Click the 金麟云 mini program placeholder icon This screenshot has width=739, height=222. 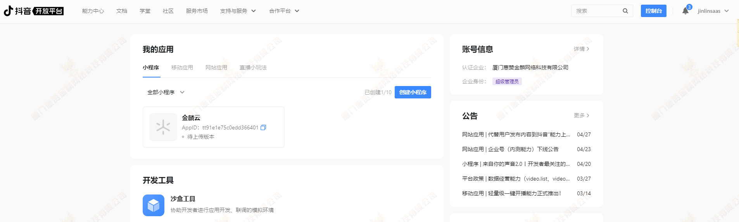(x=163, y=127)
